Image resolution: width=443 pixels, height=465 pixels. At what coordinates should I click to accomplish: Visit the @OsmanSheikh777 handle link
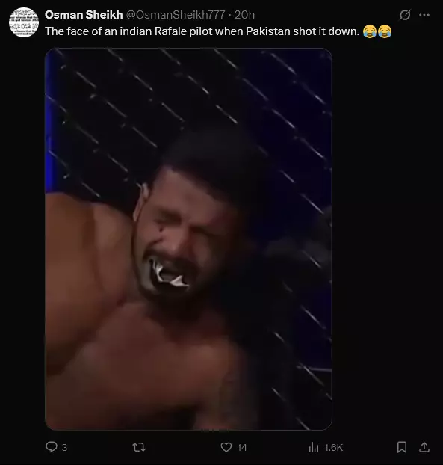176,15
